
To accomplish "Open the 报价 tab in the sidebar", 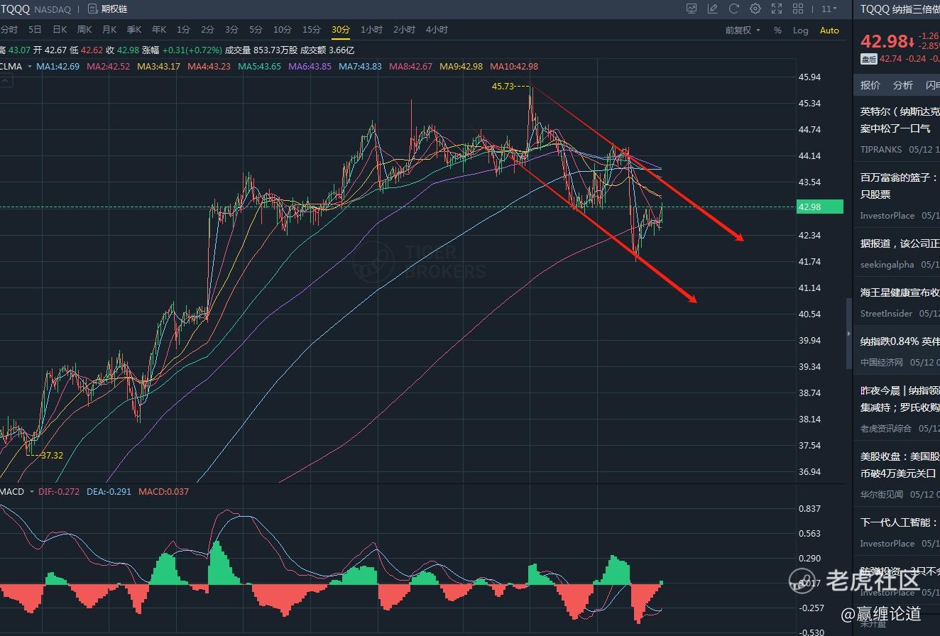I will [870, 85].
